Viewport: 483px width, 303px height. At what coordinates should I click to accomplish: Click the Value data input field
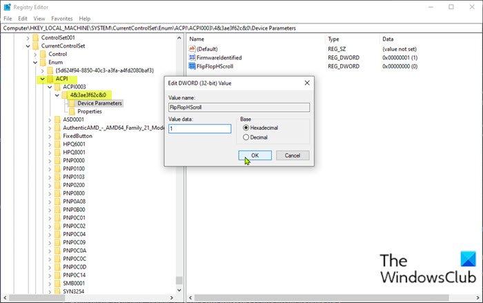coord(199,128)
